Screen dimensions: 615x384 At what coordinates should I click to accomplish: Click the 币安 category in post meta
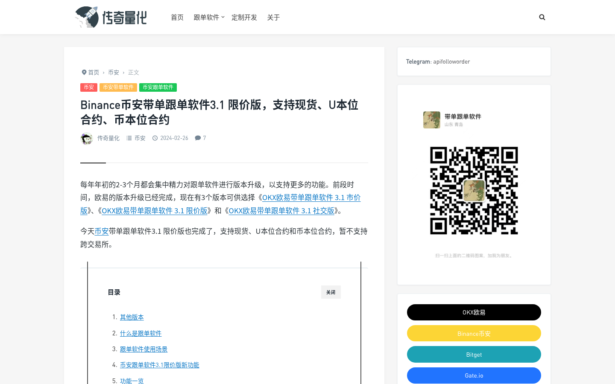point(140,138)
